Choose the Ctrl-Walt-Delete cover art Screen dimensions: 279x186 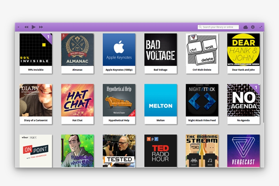202,49
